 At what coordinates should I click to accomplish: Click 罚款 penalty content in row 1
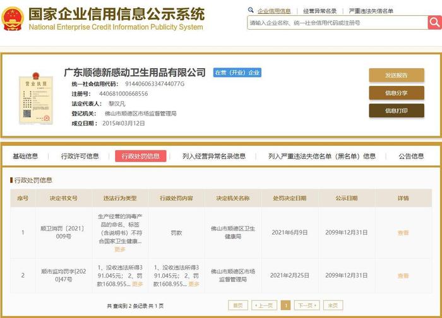[176, 233]
